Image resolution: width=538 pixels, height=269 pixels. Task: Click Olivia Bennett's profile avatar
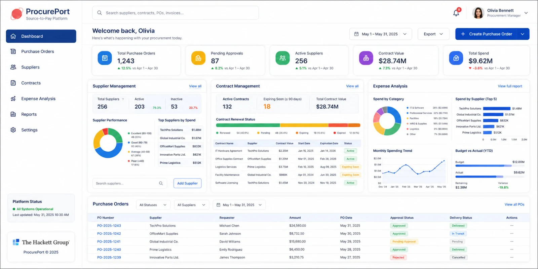(x=478, y=13)
